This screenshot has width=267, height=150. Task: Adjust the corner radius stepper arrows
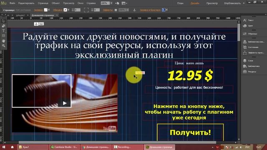[x=92, y=10]
